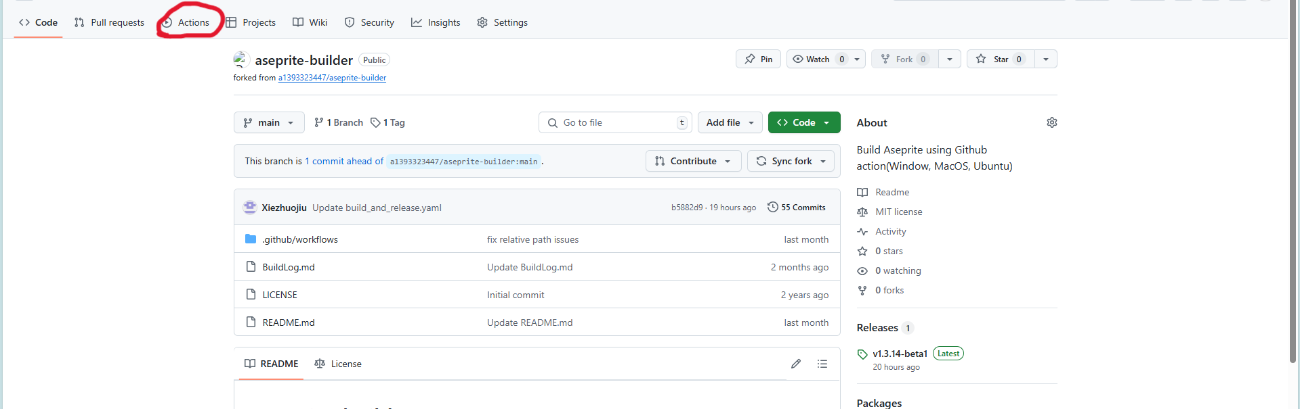The height and width of the screenshot is (409, 1300).
Task: View the 1 Tag link
Action: tap(387, 122)
